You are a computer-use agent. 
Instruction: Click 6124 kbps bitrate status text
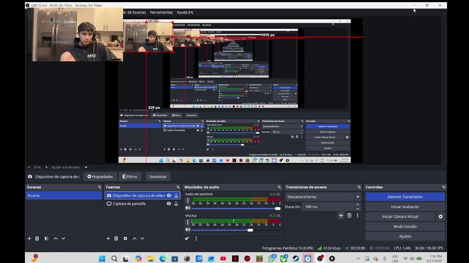point(332,248)
